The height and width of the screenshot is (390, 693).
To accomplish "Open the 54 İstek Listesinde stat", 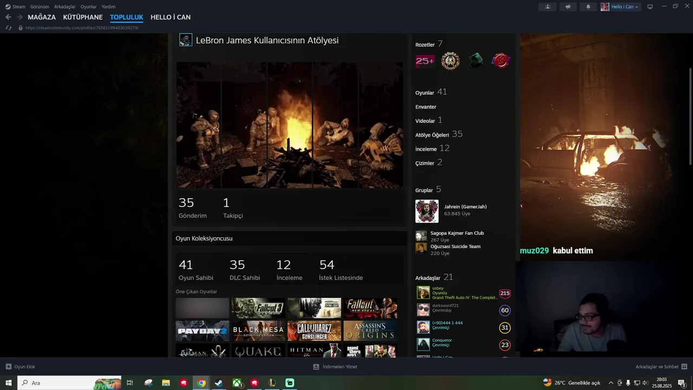I will [x=341, y=270].
